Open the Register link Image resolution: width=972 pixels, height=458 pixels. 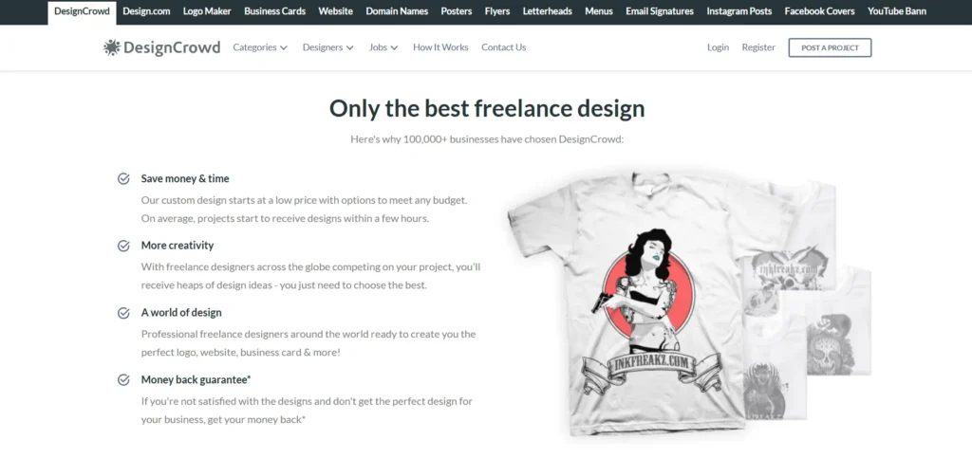coord(758,47)
